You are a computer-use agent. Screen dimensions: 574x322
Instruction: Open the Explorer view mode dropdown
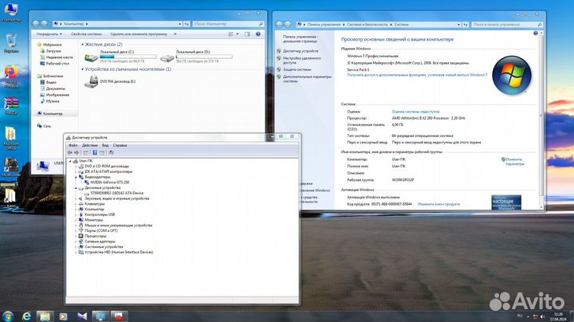click(x=238, y=34)
